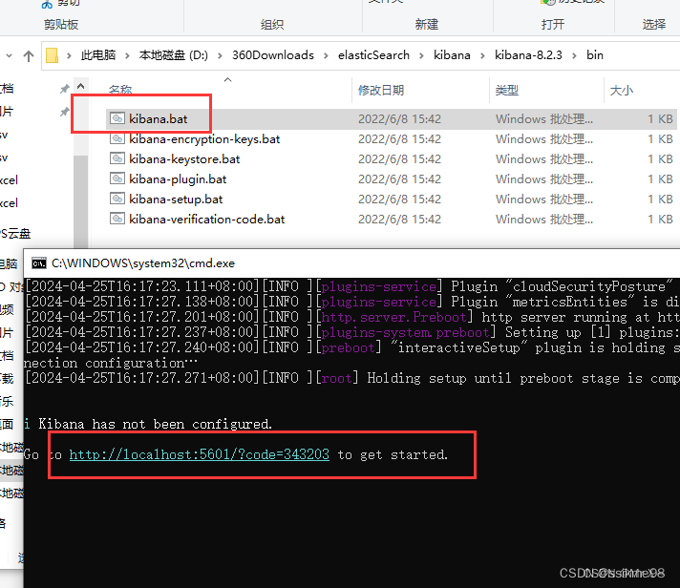This screenshot has height=588, width=680.
Task: Click the kibana.bat file icon
Action: 117,118
